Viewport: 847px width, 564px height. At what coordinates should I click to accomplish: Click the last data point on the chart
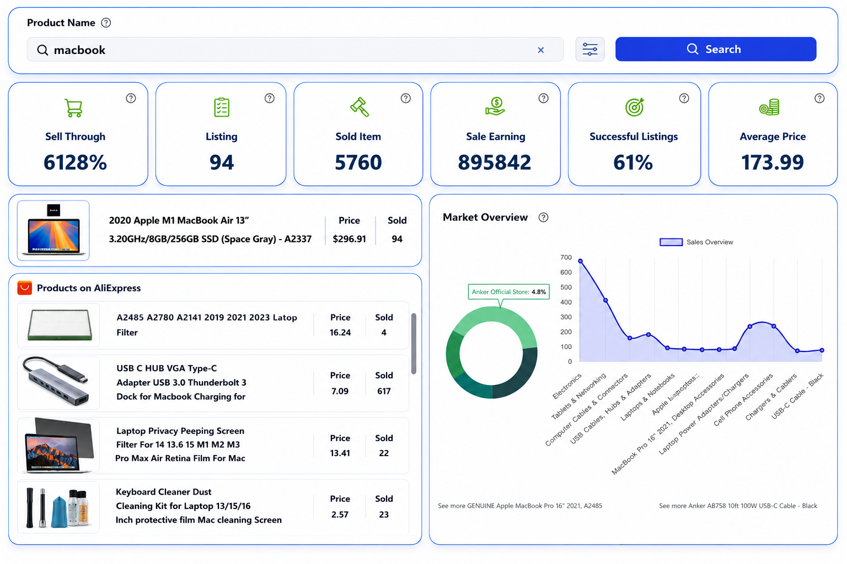(x=822, y=350)
